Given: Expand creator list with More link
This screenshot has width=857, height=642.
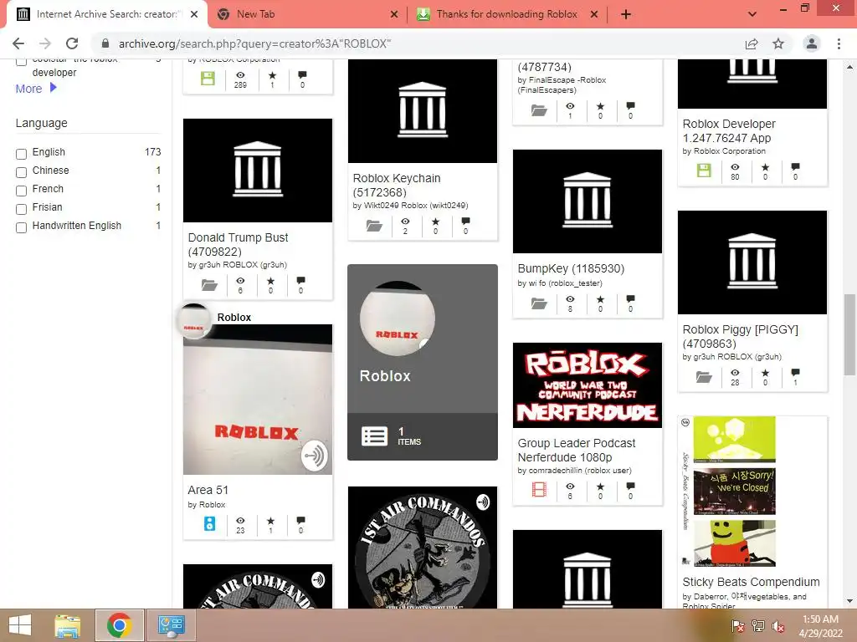Looking at the screenshot, I should [x=35, y=89].
